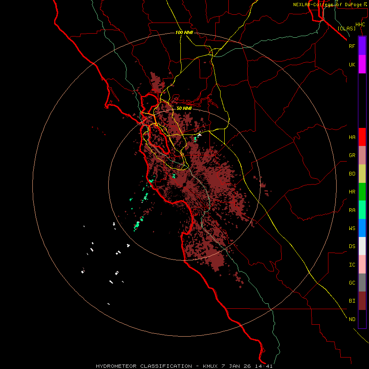Click the IC pink legend swatch
The height and width of the screenshot is (369, 369).
[x=362, y=264]
